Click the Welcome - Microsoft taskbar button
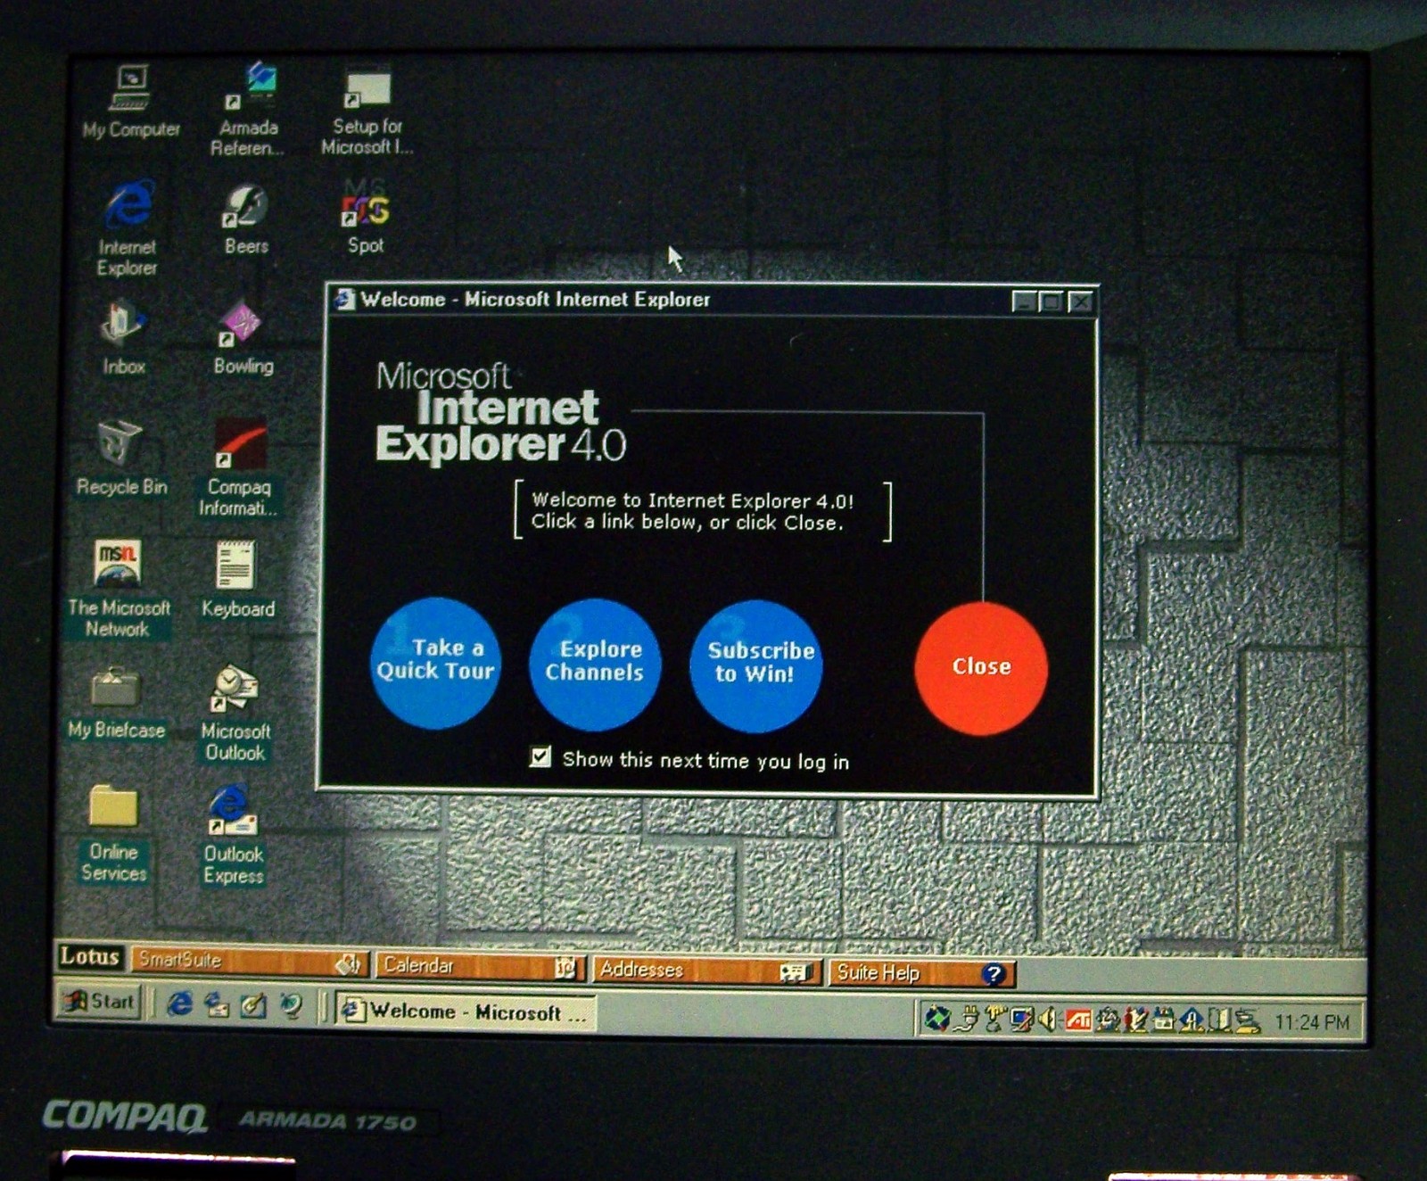 (466, 1012)
